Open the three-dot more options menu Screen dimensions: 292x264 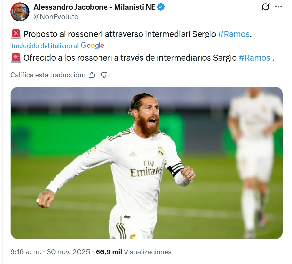[279, 7]
